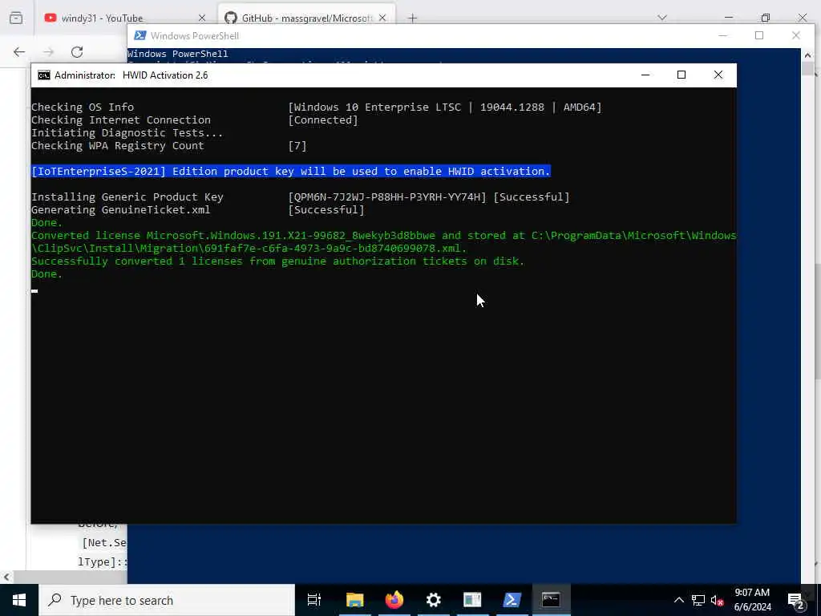Screen dimensions: 821x616
Task: Go forward in the browser
Action: (48, 52)
